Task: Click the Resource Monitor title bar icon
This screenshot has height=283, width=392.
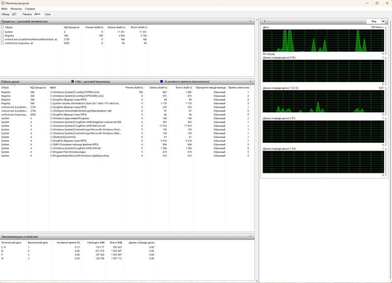Action: pyautogui.click(x=3, y=3)
